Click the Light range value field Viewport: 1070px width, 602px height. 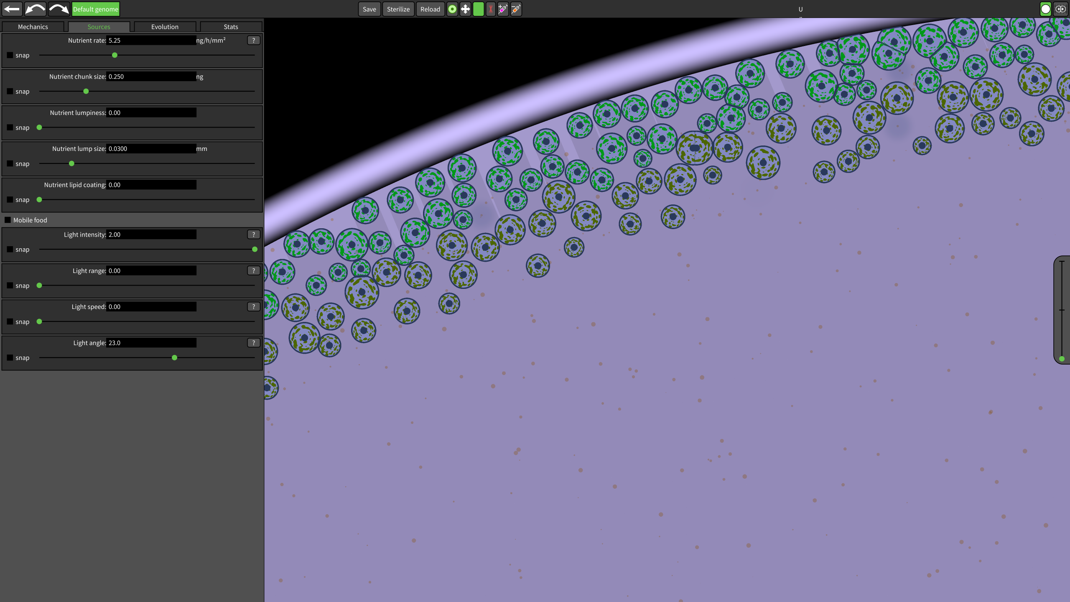pos(151,270)
